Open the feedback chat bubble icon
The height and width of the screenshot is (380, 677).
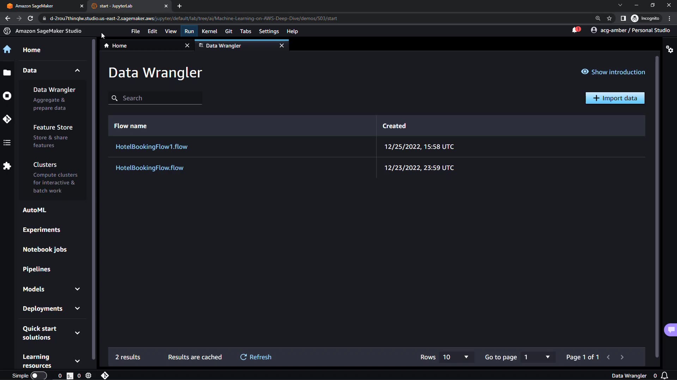[671, 330]
